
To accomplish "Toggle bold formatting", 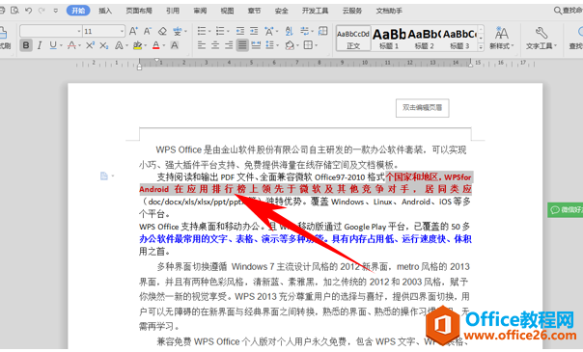I will point(26,45).
